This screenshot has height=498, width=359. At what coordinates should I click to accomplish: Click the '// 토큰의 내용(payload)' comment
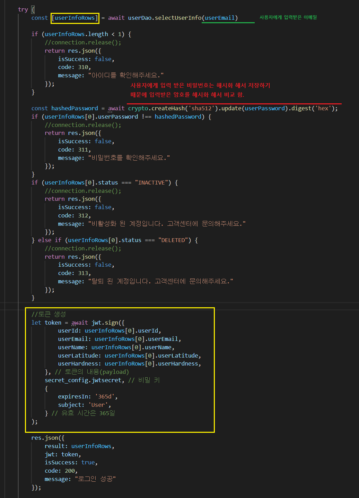coord(92,372)
